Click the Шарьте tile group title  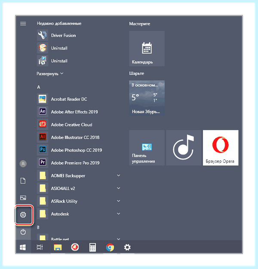(x=136, y=73)
